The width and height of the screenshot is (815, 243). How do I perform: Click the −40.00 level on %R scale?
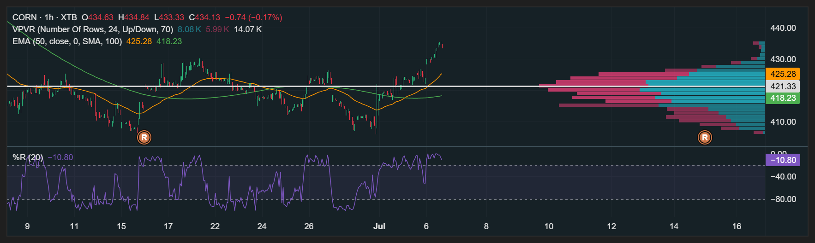point(783,177)
